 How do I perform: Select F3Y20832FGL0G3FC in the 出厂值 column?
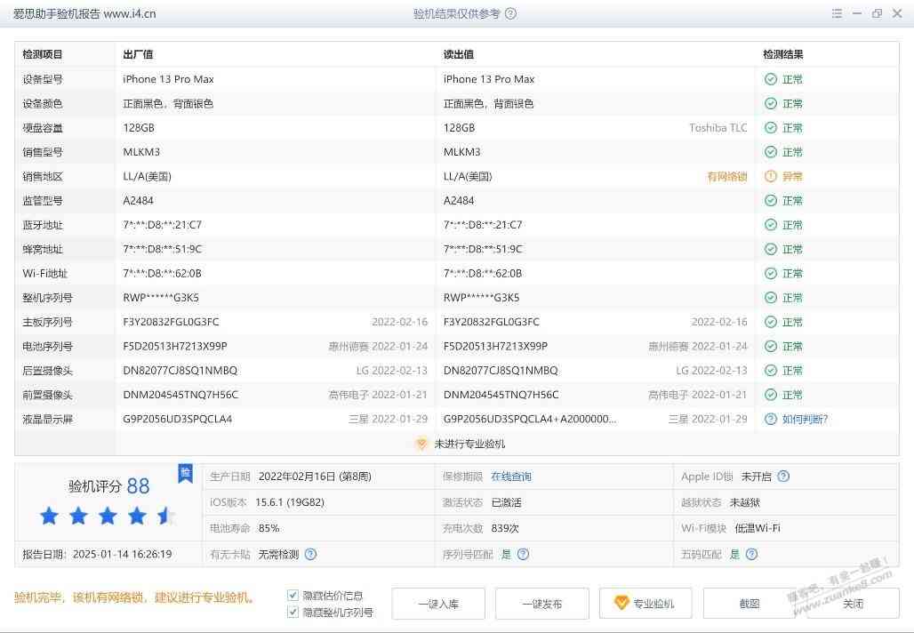[172, 323]
